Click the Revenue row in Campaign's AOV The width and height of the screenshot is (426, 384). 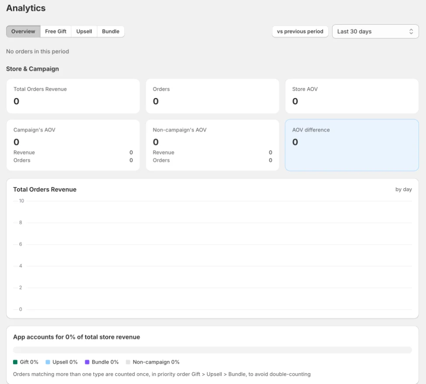(73, 153)
